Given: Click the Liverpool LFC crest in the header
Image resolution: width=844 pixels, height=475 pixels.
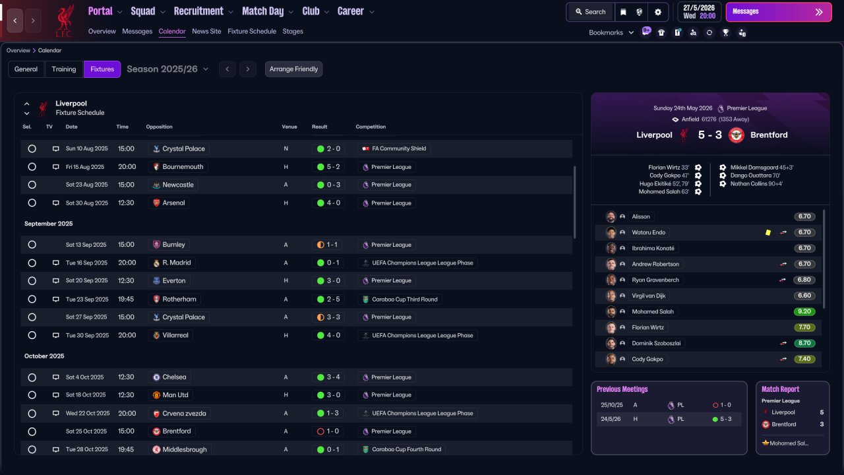Looking at the screenshot, I should [x=64, y=20].
